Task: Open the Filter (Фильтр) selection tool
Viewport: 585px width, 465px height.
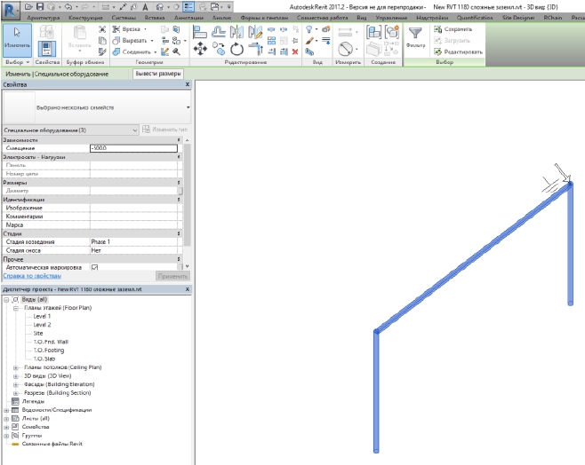Action: (x=415, y=35)
